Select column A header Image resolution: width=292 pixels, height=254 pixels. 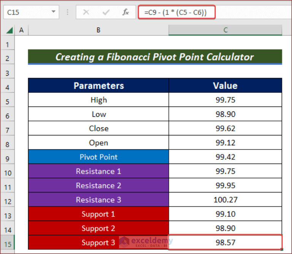21,30
